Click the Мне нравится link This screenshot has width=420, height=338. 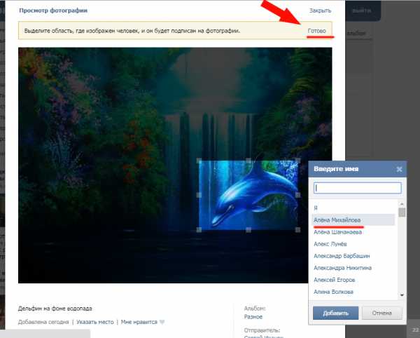point(139,322)
